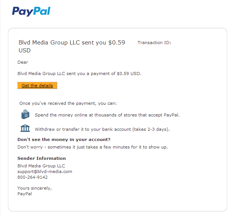Click the PayPal logo
The image size is (239, 216).
[x=31, y=11]
